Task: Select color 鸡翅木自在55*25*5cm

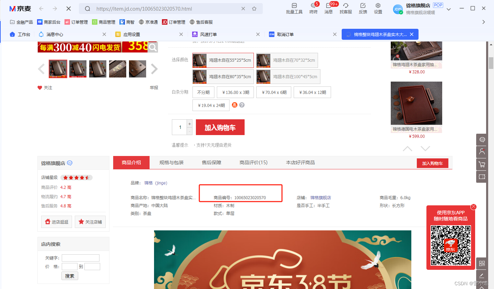Action: pyautogui.click(x=223, y=60)
